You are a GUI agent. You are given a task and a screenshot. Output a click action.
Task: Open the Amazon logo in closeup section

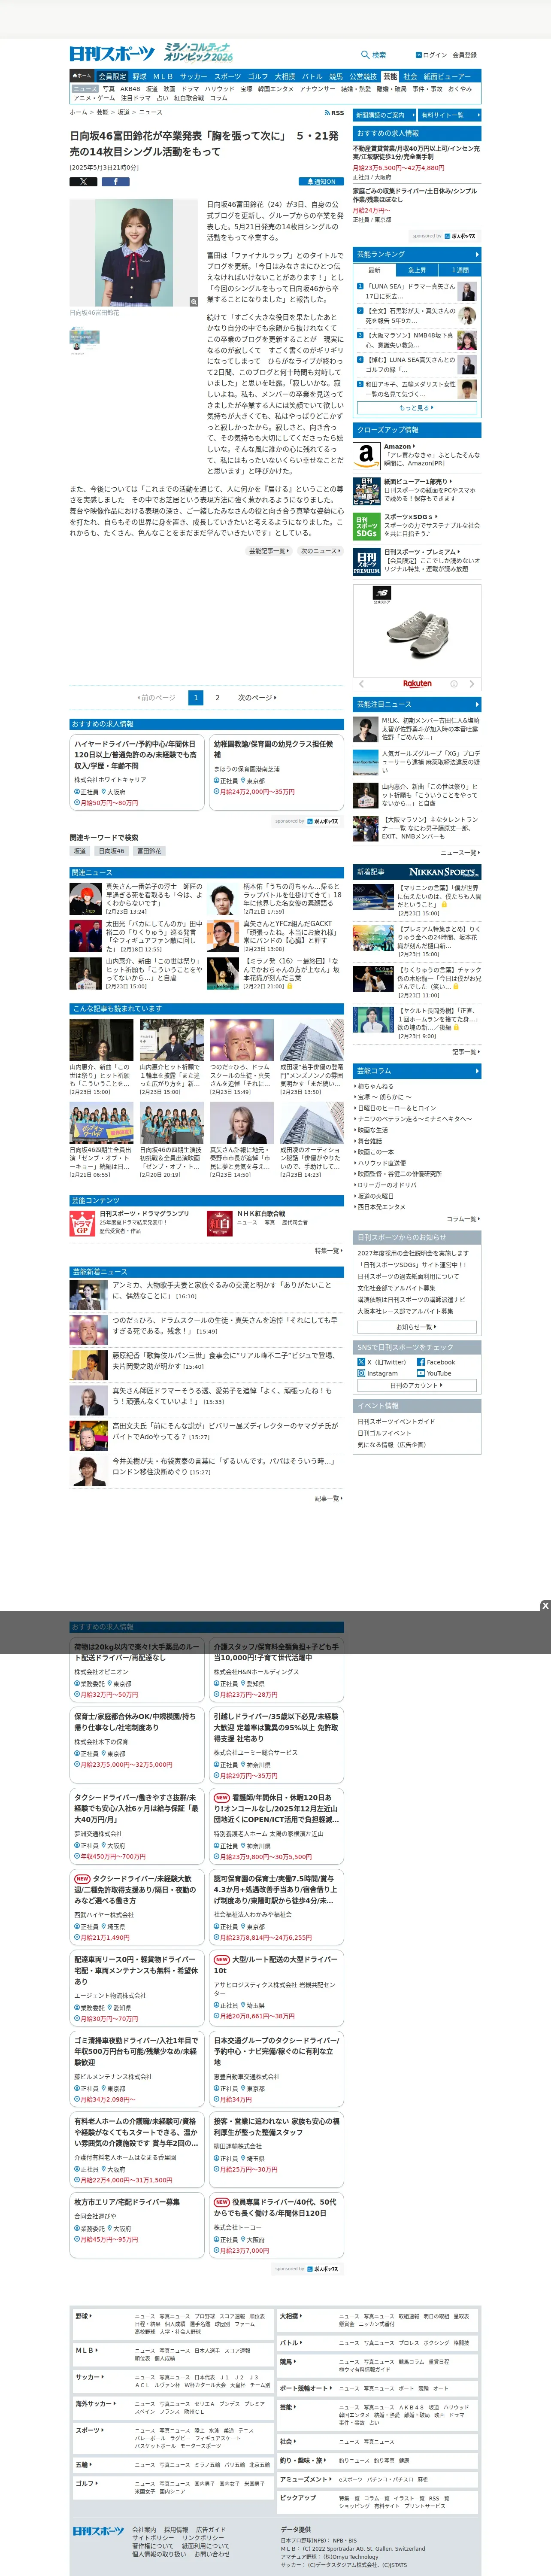point(366,455)
